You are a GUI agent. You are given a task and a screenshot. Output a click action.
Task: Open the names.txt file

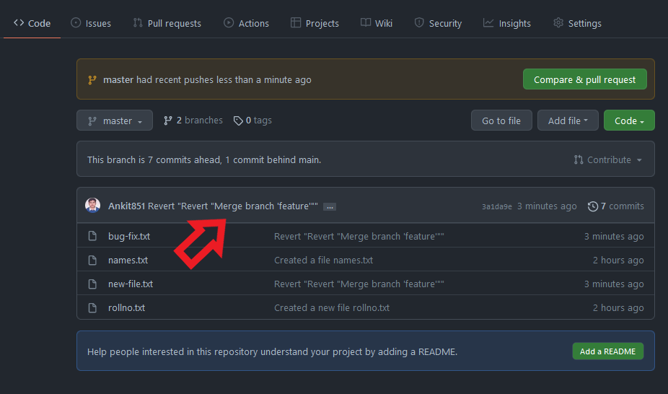click(x=128, y=261)
